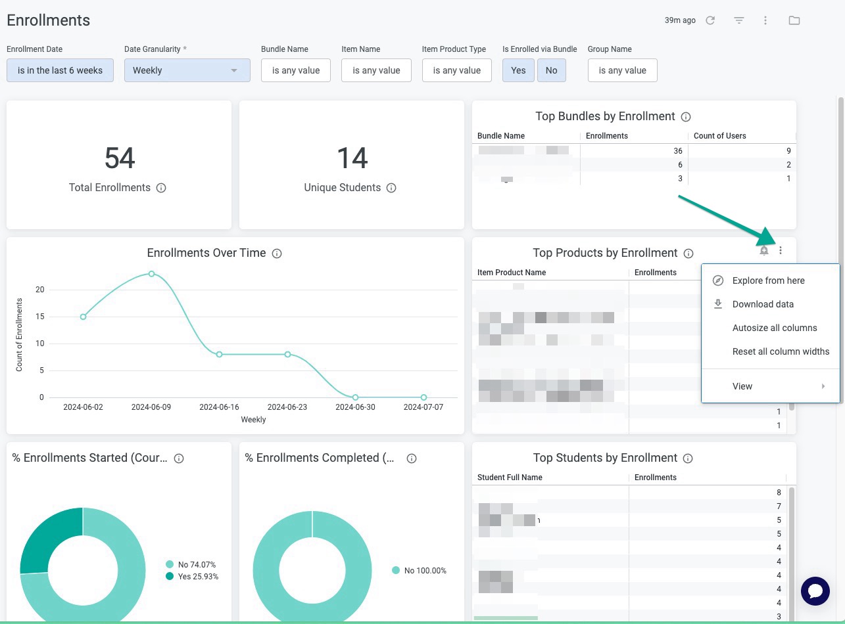Click the Enrollments Over Time info icon
The height and width of the screenshot is (624, 845).
(x=276, y=253)
